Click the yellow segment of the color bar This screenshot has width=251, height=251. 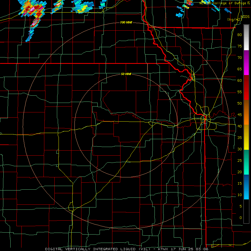[x=246, y=137]
